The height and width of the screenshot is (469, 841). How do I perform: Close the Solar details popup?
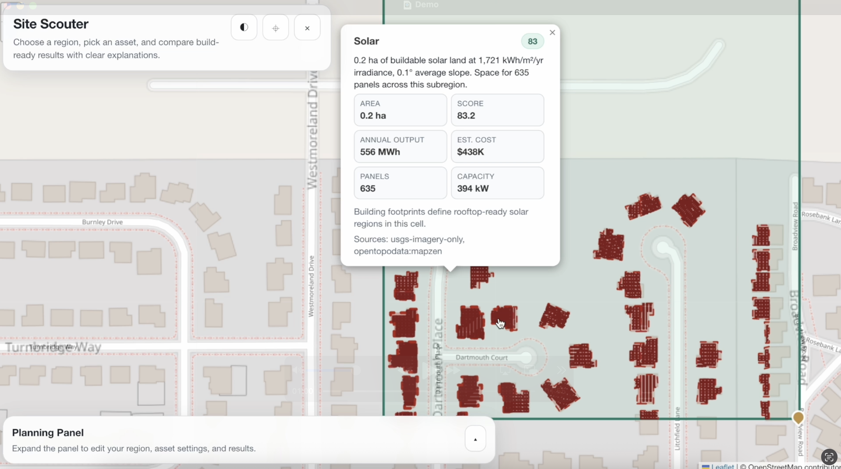point(552,33)
